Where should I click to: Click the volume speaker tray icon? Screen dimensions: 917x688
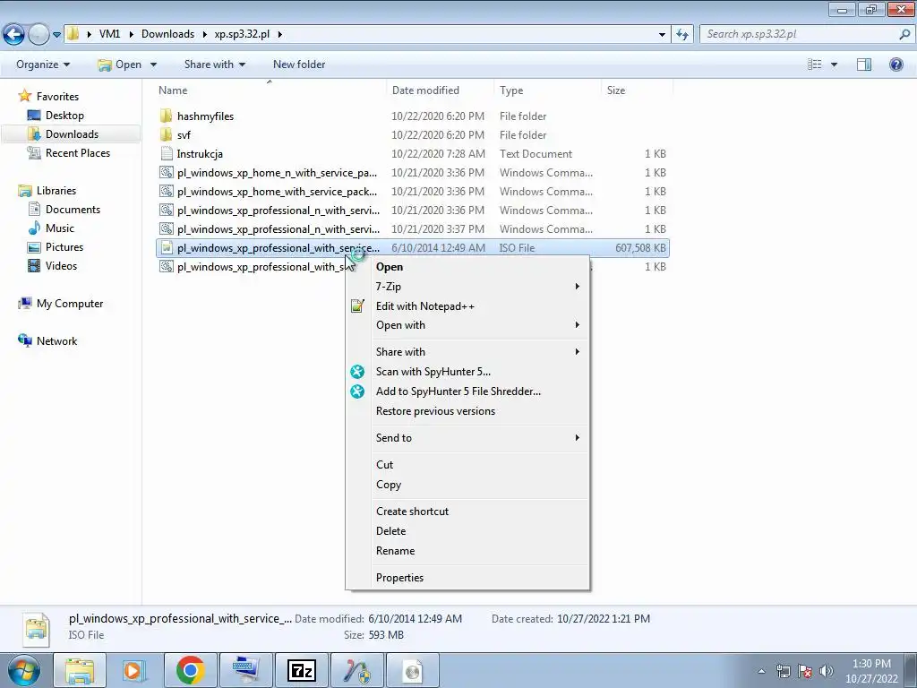tap(826, 671)
